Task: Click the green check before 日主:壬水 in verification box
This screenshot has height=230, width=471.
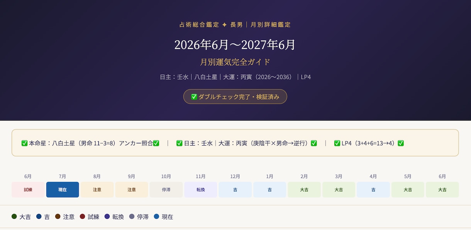Action: click(x=179, y=143)
